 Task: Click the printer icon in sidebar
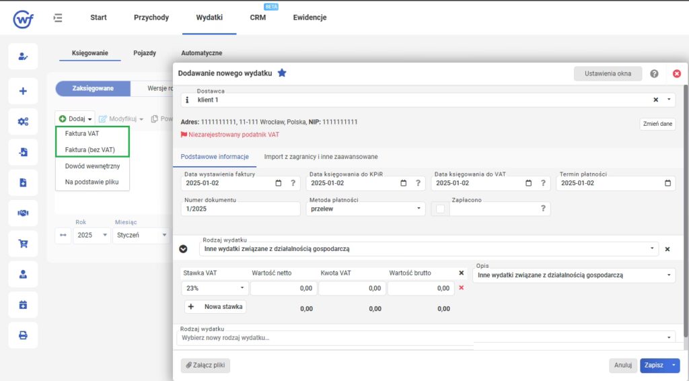[23, 335]
